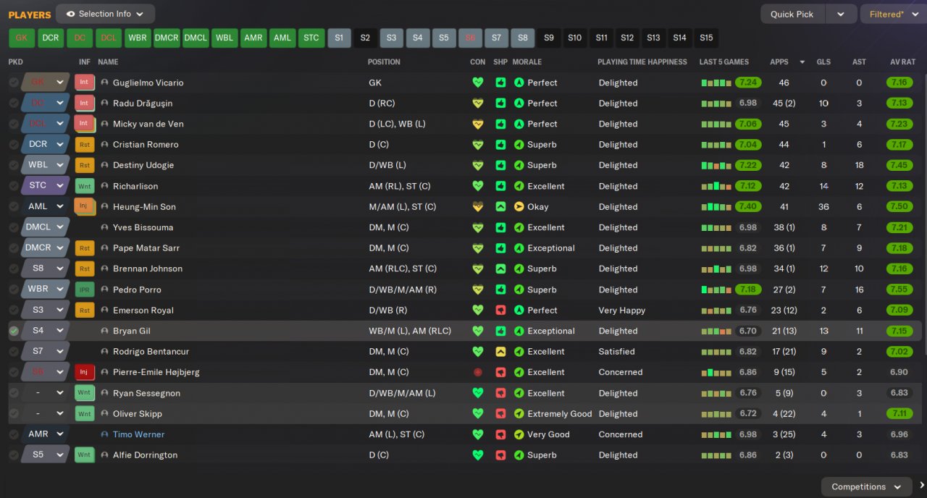Open the Competitions dropdown
The image size is (927, 498).
[868, 486]
